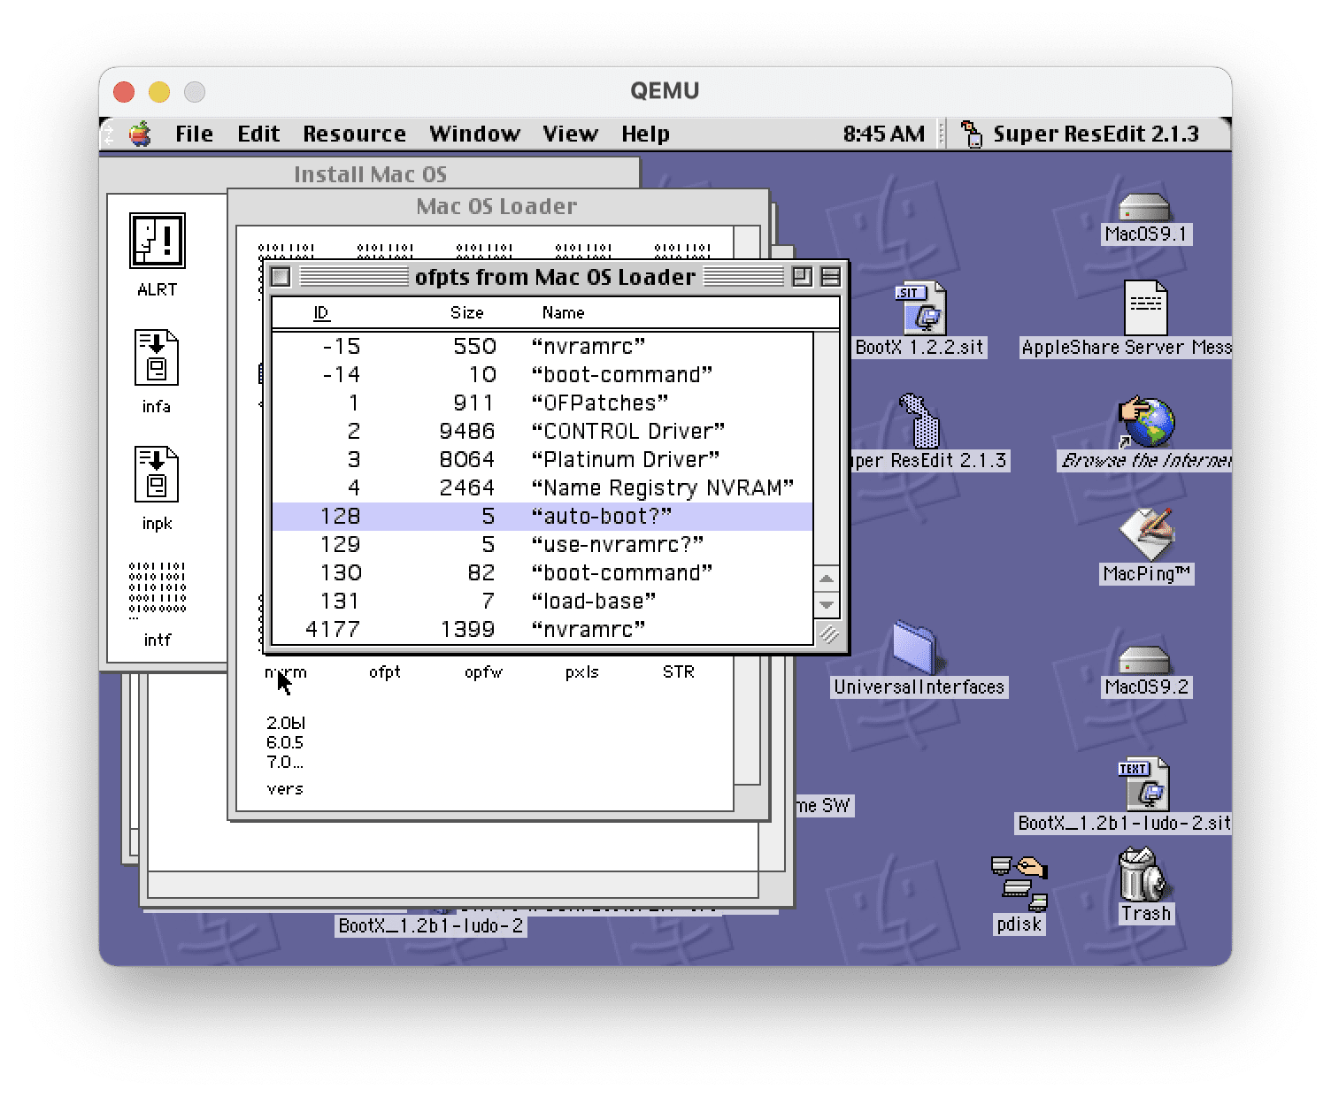The height and width of the screenshot is (1097, 1331).
Task: Select resource 3 "Platinum Driver"
Action: coord(542,460)
